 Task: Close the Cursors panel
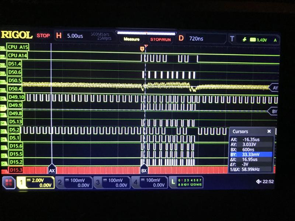coord(269,131)
